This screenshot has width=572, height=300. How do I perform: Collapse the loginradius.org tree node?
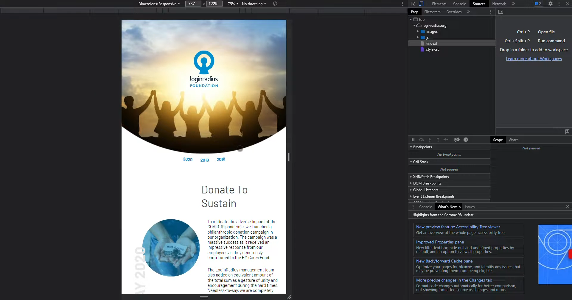pyautogui.click(x=414, y=26)
